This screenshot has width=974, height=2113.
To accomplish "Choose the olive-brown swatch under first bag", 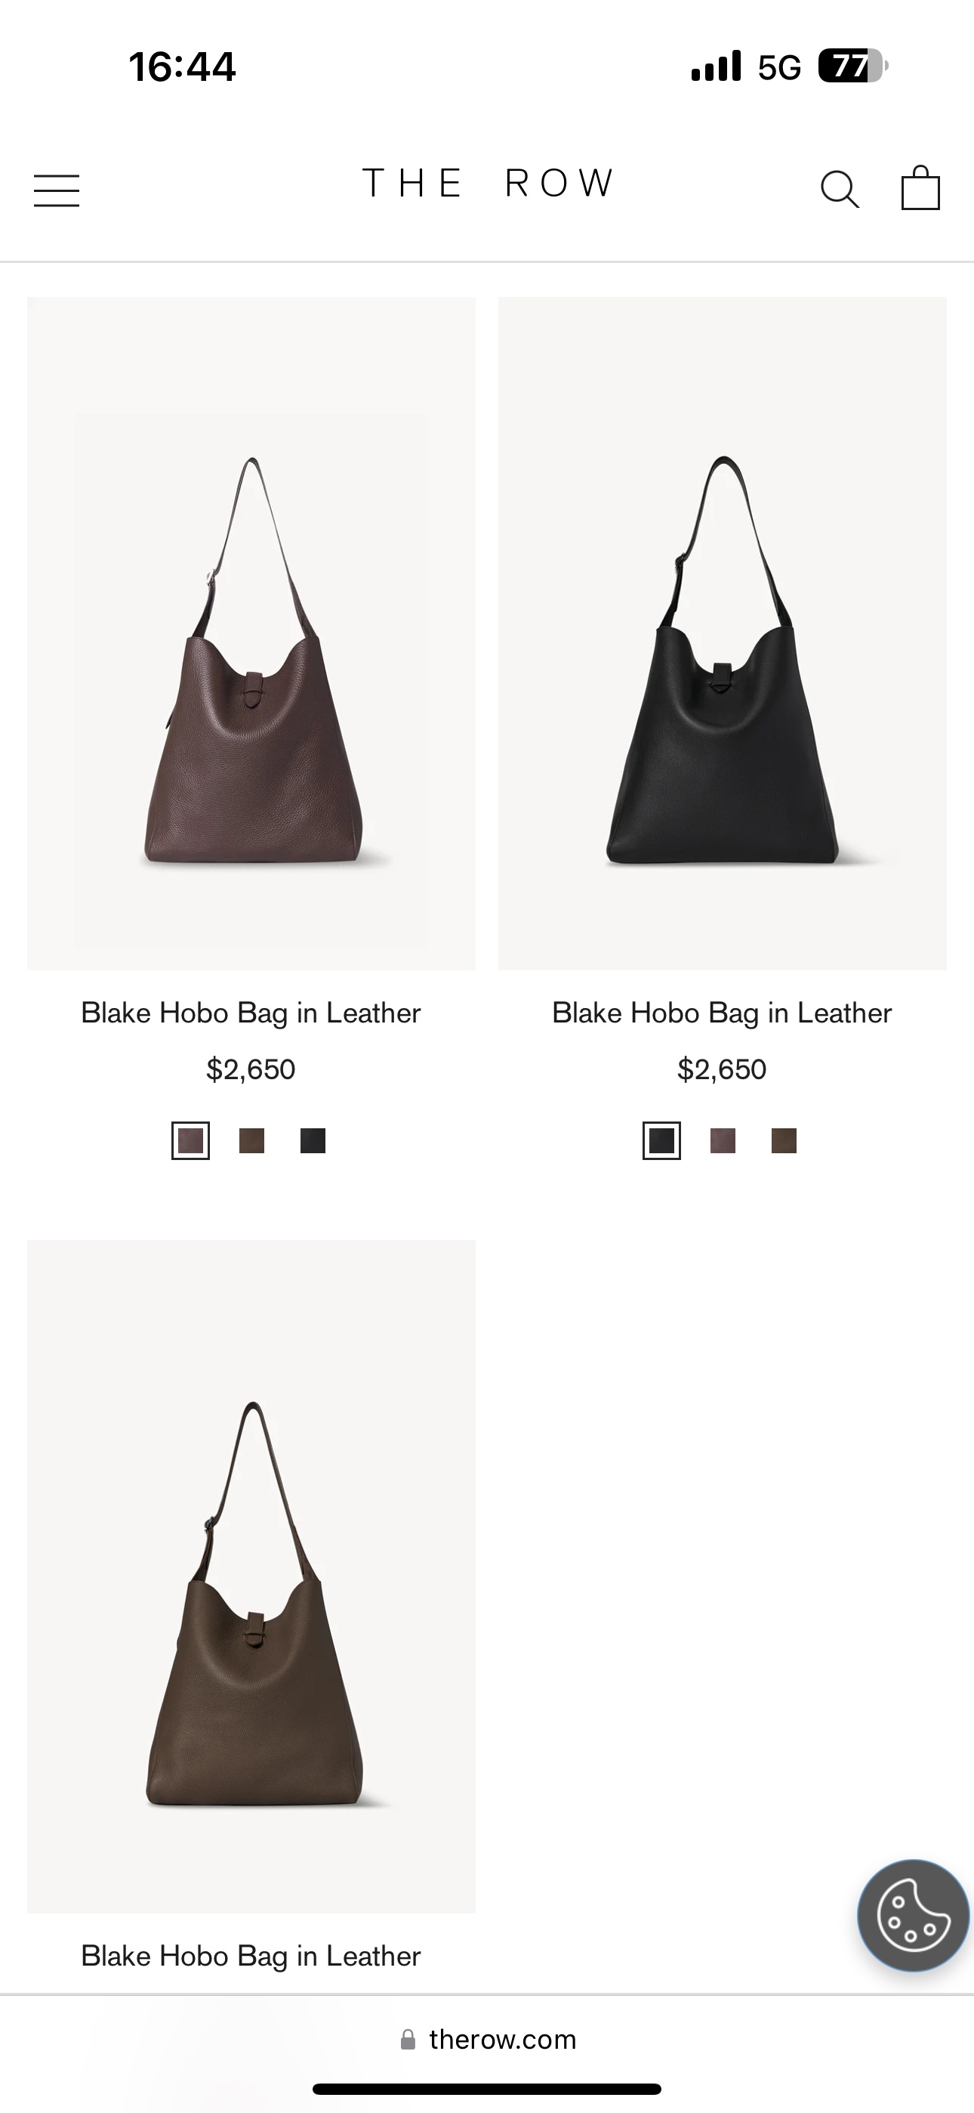I will pos(251,1140).
